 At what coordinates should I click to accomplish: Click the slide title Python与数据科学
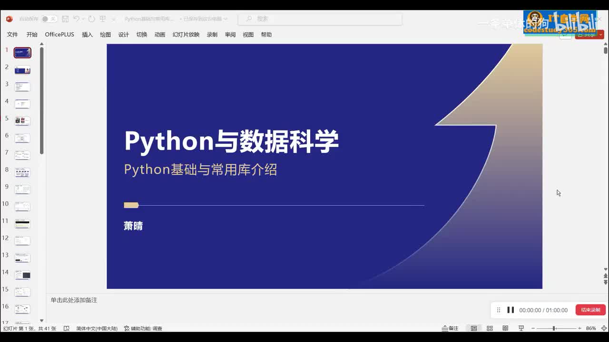[x=231, y=141]
